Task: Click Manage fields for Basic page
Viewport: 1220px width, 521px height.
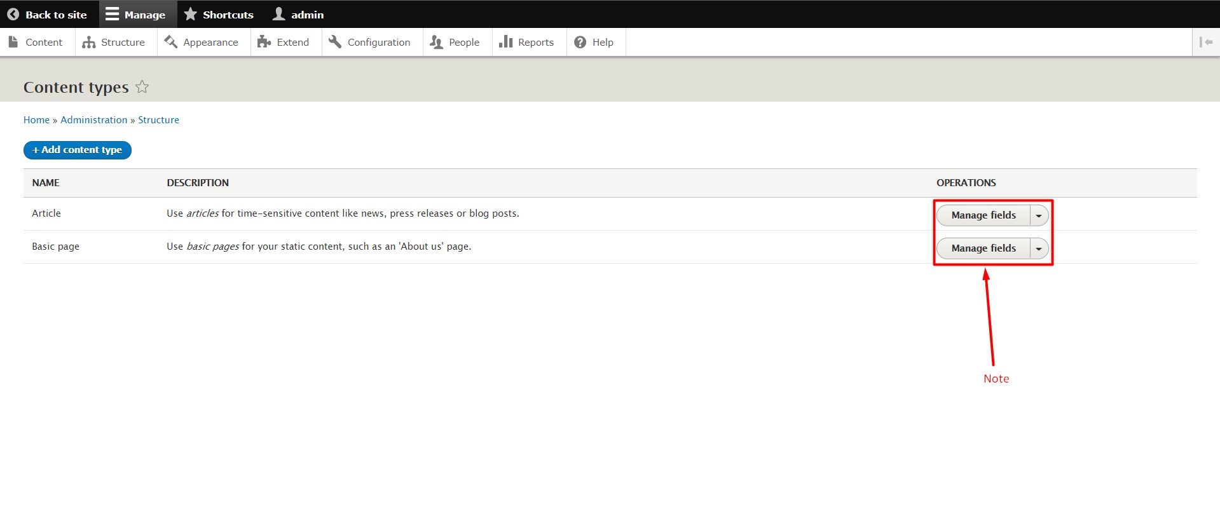Action: click(x=984, y=248)
